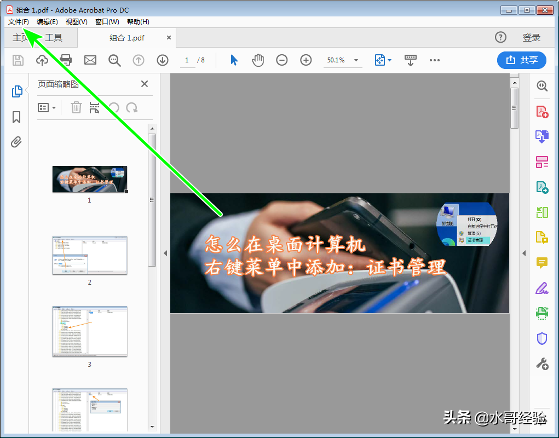559x438 pixels.
Task: Rotate page clockwise icon
Action: tap(132, 107)
